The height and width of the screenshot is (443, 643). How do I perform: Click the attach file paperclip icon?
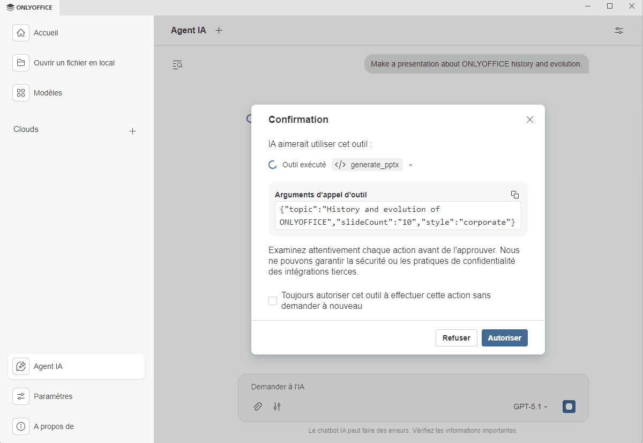click(258, 407)
